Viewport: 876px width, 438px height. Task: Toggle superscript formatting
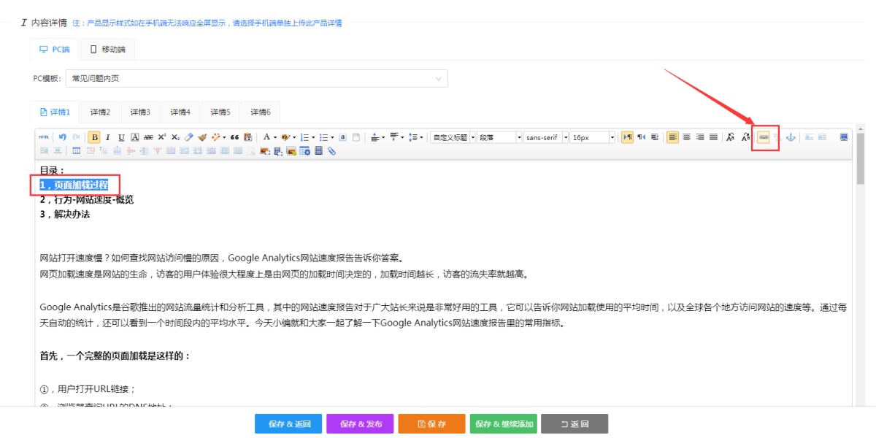[161, 137]
